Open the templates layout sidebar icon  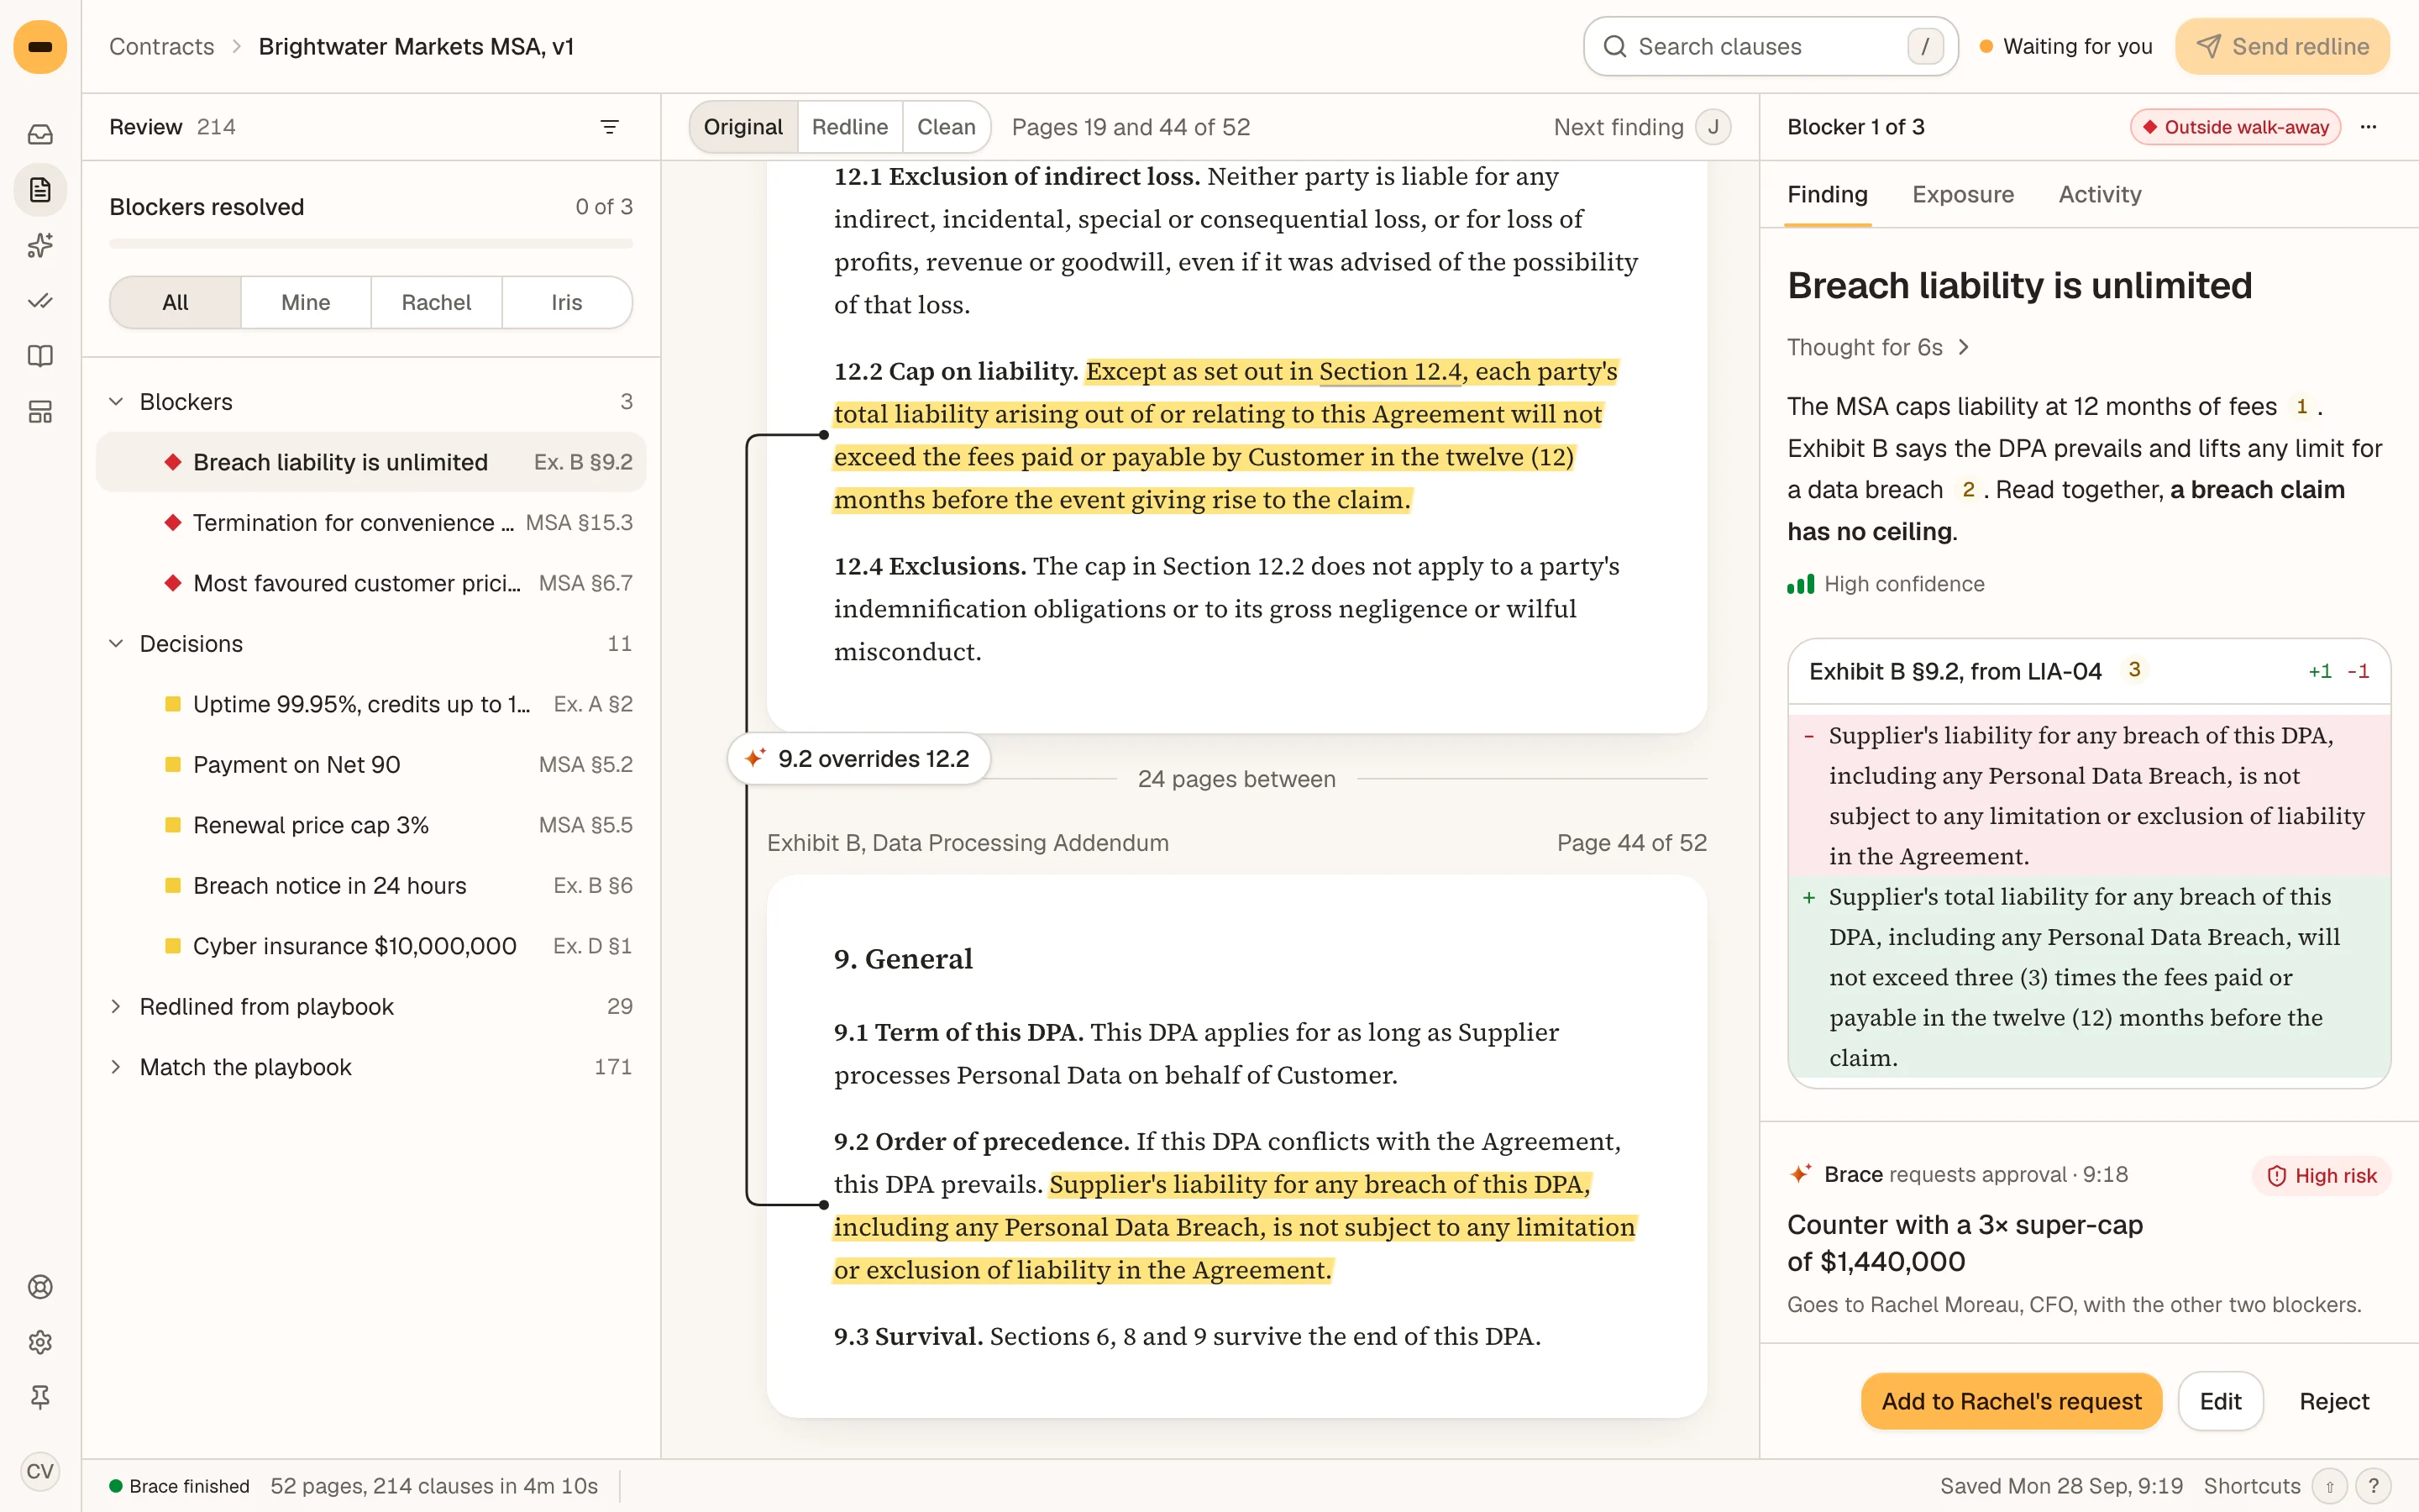(40, 412)
